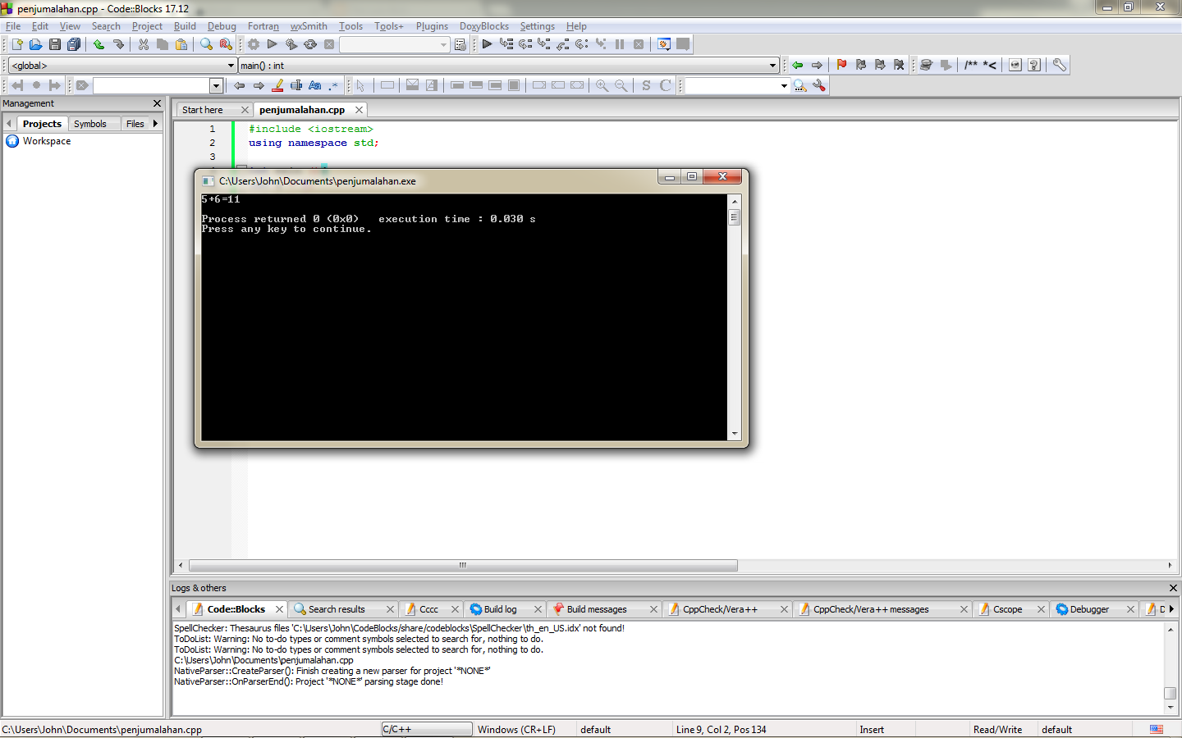Abort the build with the red X icon

[x=329, y=44]
